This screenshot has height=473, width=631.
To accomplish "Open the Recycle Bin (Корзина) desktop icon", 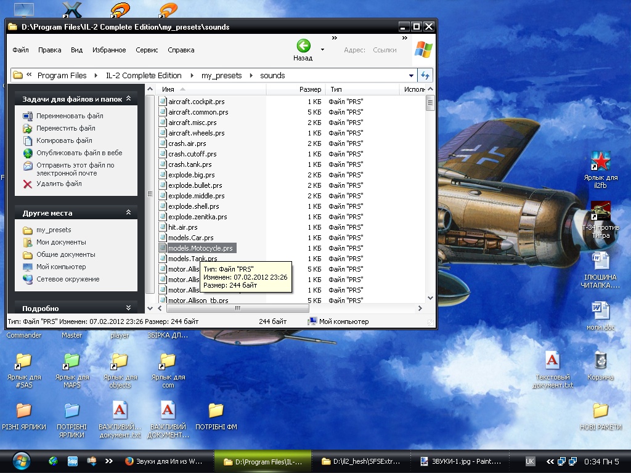I will pos(600,361).
